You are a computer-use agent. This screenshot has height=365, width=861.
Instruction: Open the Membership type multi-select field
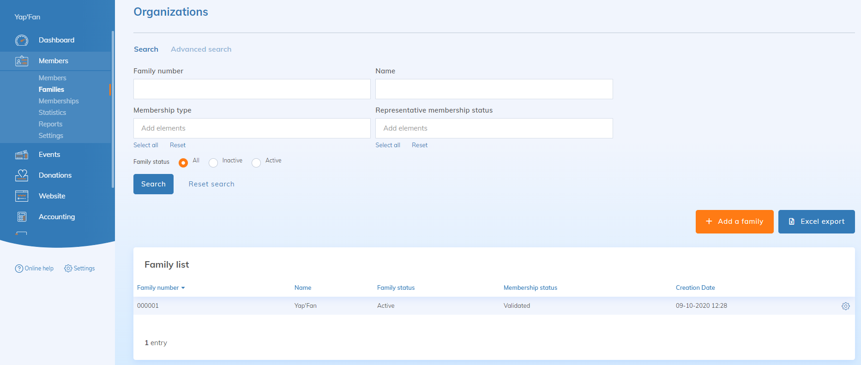[x=252, y=128]
